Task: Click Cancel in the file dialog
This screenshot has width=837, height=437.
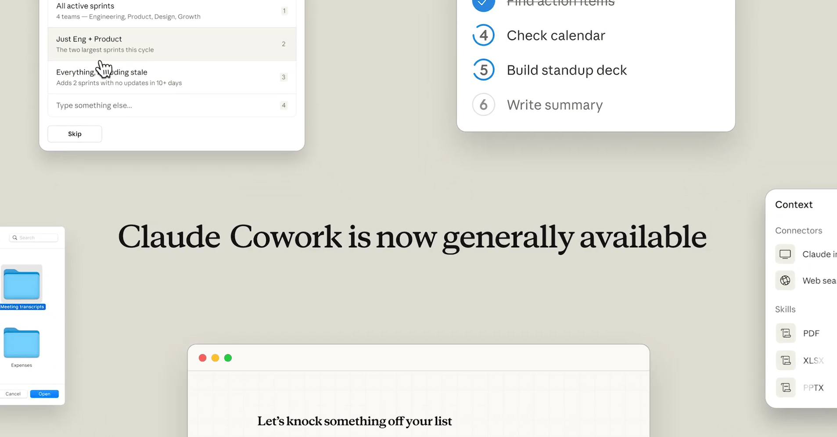Action: point(13,394)
